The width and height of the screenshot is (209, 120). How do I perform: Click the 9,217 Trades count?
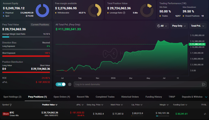click(x=178, y=16)
